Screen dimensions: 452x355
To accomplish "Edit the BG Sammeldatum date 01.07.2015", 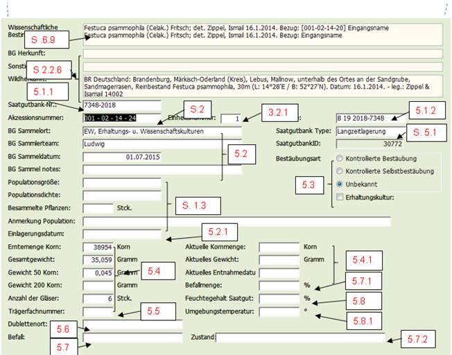I will pyautogui.click(x=121, y=156).
